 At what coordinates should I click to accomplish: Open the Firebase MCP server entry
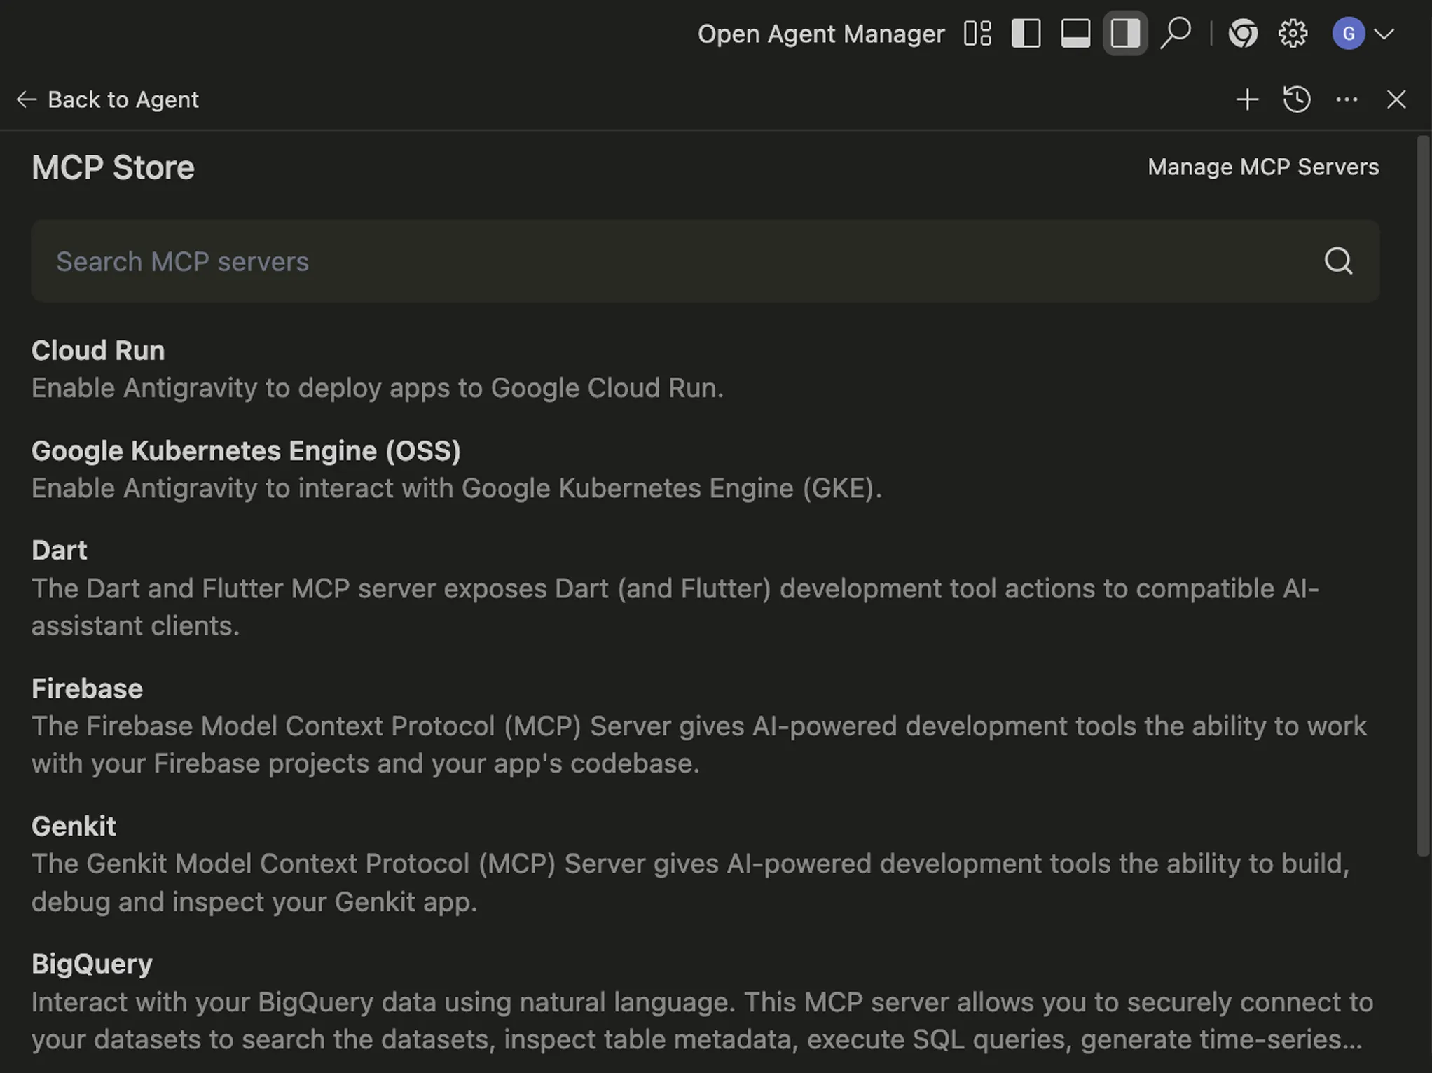tap(86, 688)
